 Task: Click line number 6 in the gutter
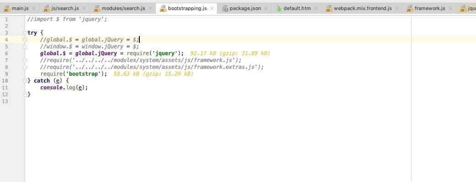tap(6, 53)
